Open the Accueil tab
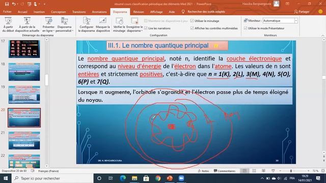Screen dimensions: 326x183 tap(22, 12)
